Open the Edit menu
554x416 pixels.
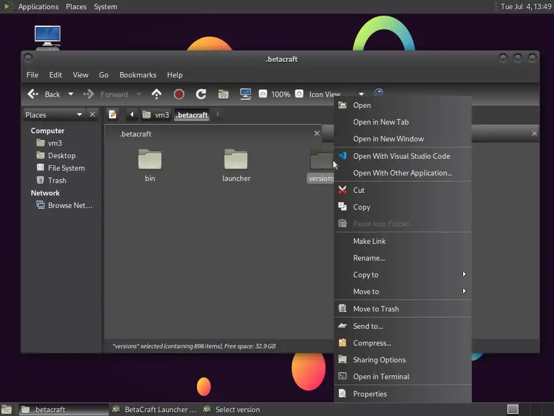click(x=56, y=75)
